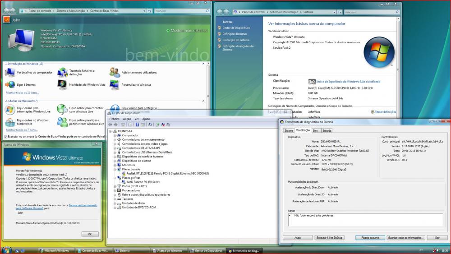Switch to Som tab in DirectX tool
451x254 pixels.
click(315, 130)
